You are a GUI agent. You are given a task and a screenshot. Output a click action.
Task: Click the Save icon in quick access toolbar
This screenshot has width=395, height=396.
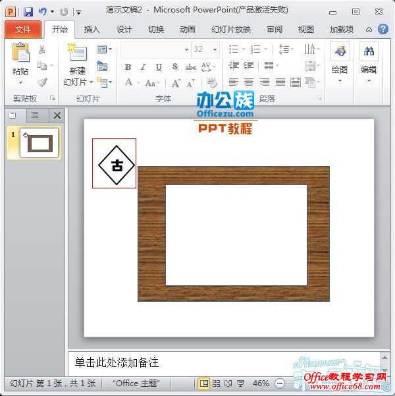[x=28, y=12]
